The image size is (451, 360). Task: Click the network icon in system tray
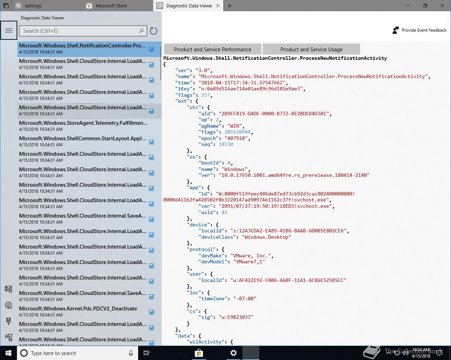(397, 353)
